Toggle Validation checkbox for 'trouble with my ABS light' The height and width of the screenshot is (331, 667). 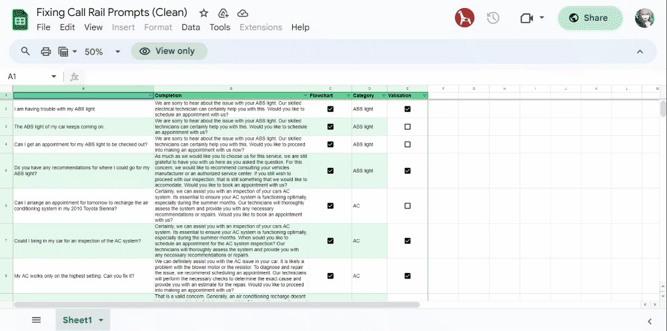pos(408,109)
